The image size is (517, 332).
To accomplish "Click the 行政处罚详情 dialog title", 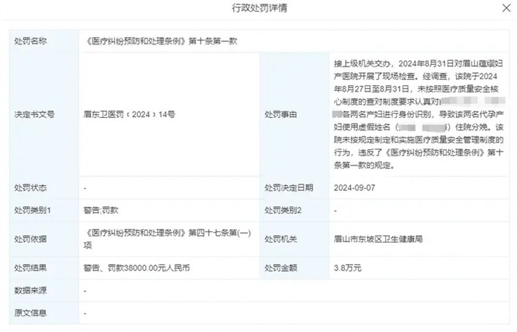I will coord(259,8).
